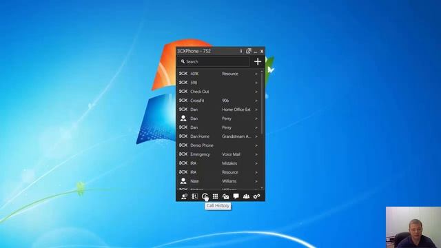This screenshot has height=248, width=441.
Task: Click the 3CX logo beside Dan Home Office Ext
Action: pos(183,110)
